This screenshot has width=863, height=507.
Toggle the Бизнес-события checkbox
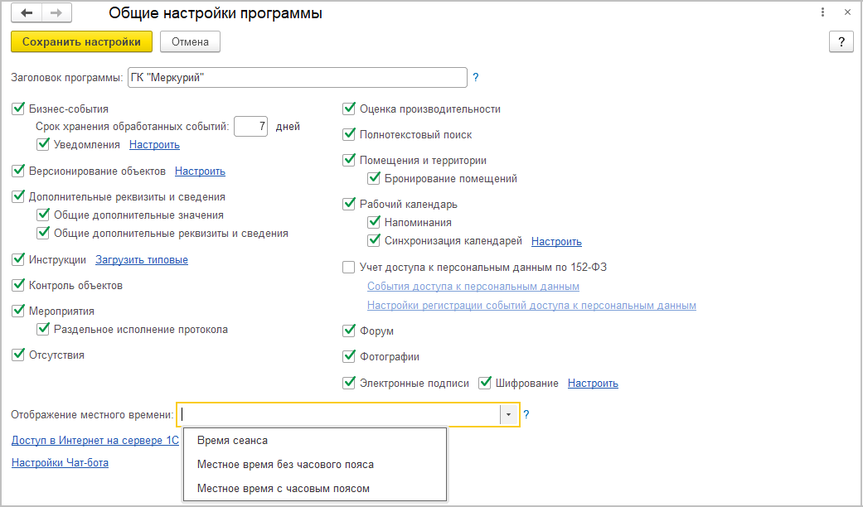click(19, 109)
